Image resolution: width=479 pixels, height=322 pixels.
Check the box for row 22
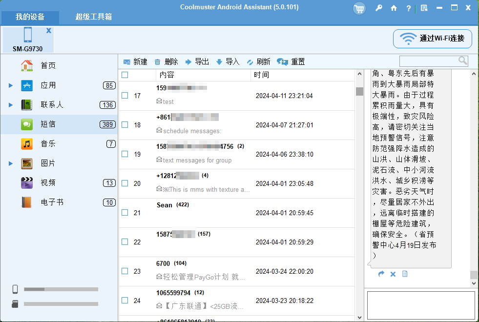pyautogui.click(x=125, y=242)
